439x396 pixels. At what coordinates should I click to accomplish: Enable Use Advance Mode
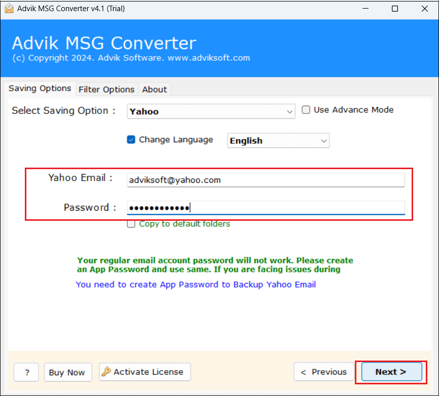306,109
